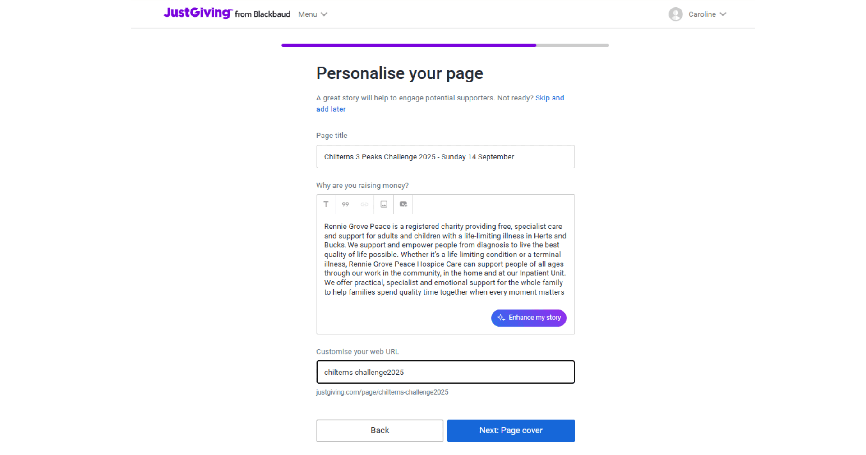Click the insert image icon in editor

tap(384, 204)
